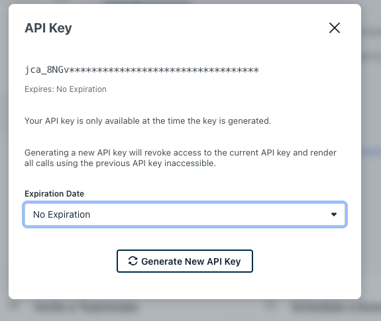Focus the Expiration Date select field's empty middle
The height and width of the screenshot is (321, 381).
(209, 214)
